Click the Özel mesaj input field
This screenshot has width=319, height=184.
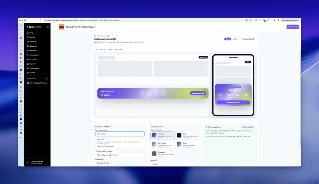(120, 163)
